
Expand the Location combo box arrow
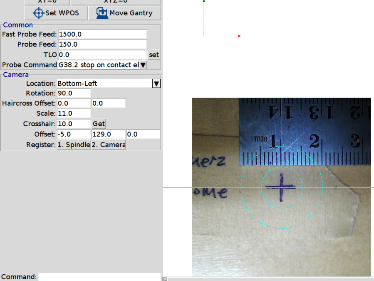(156, 83)
